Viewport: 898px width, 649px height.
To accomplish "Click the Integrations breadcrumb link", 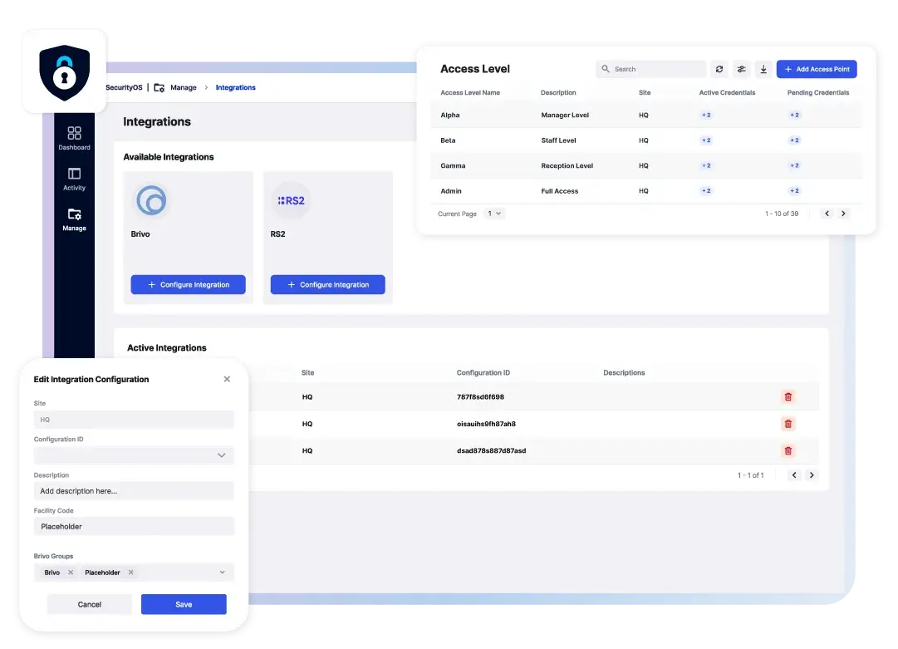I will pos(235,87).
